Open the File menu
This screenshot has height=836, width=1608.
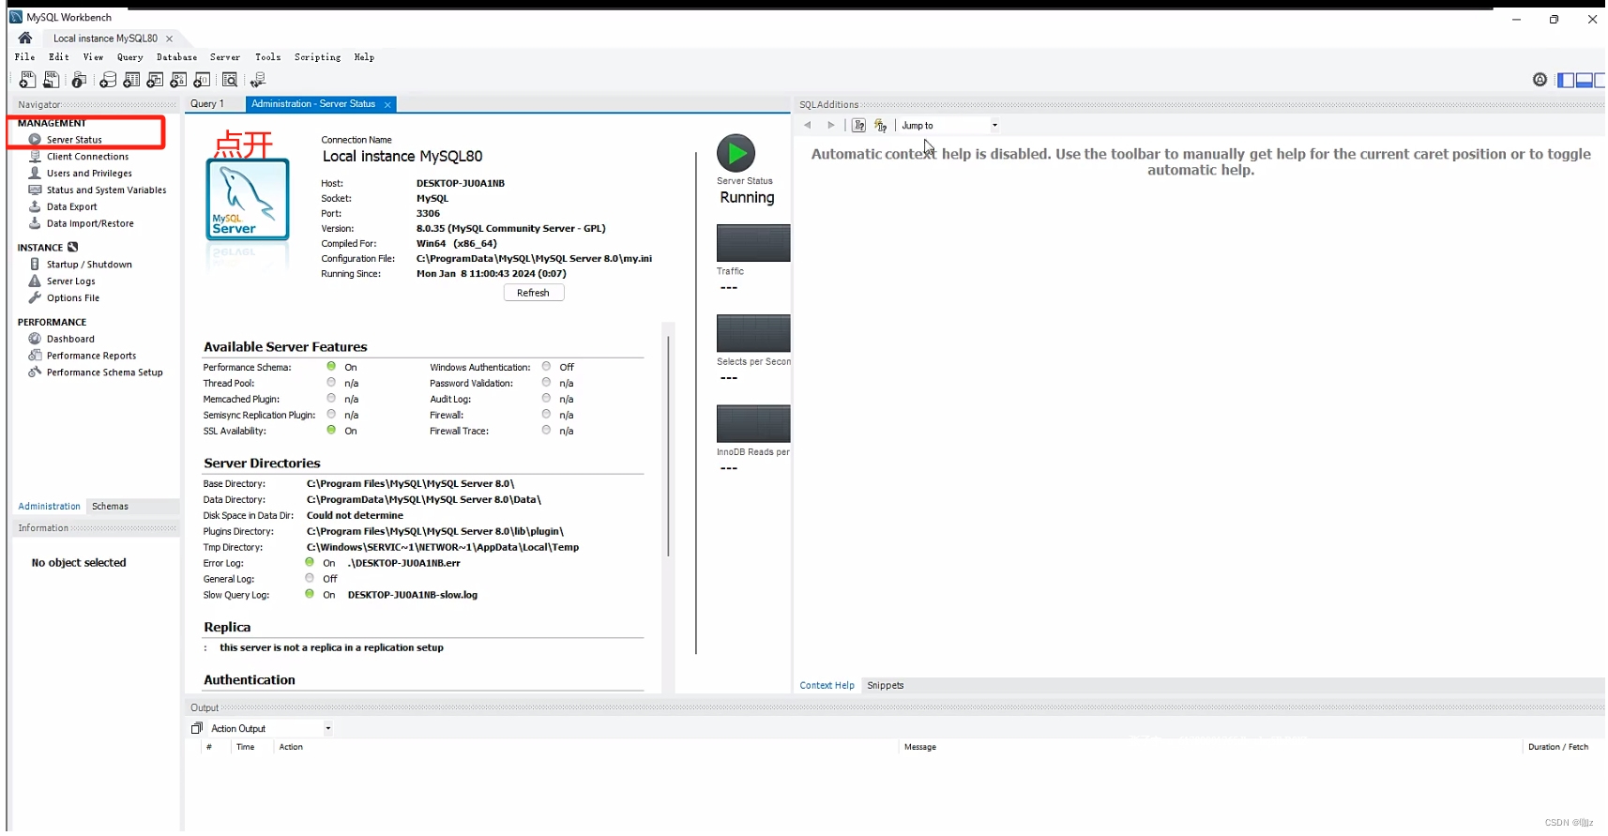24,57
